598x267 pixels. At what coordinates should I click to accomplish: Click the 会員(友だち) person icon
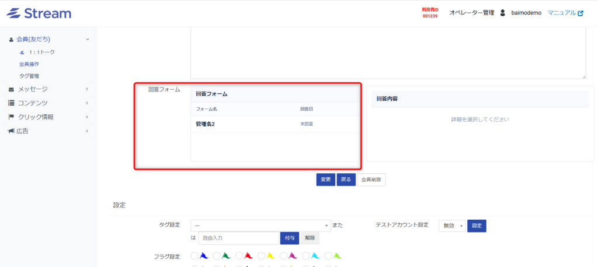(x=11, y=39)
